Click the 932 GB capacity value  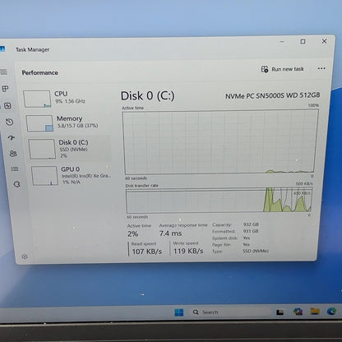tap(251, 224)
